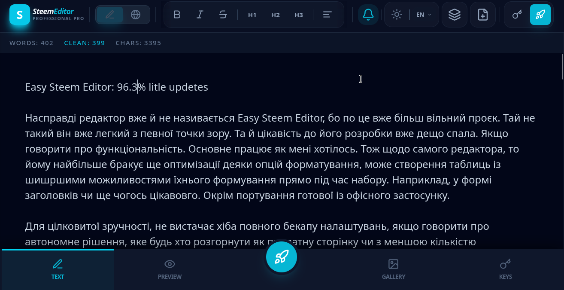This screenshot has height=290, width=564.
Task: Switch to pencil edit mode
Action: [x=110, y=15]
